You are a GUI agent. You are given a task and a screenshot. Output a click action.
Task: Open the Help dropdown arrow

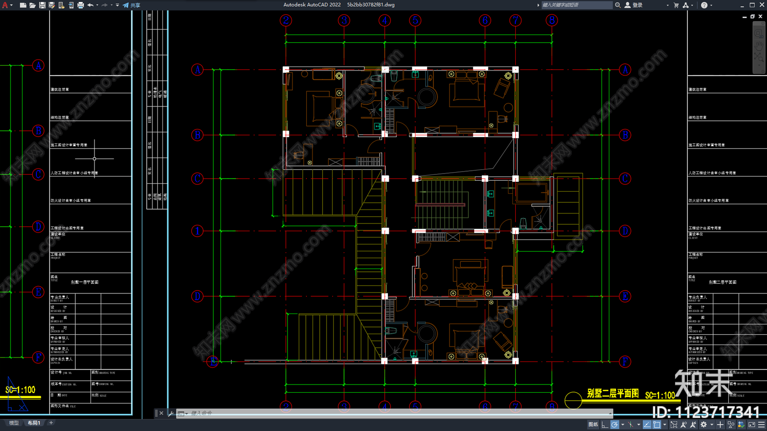tap(711, 5)
